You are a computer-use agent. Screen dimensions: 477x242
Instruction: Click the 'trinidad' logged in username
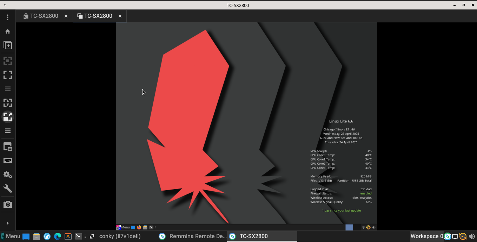(x=366, y=189)
